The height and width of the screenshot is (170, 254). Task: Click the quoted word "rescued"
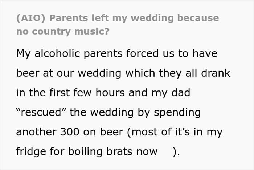[x=41, y=112]
